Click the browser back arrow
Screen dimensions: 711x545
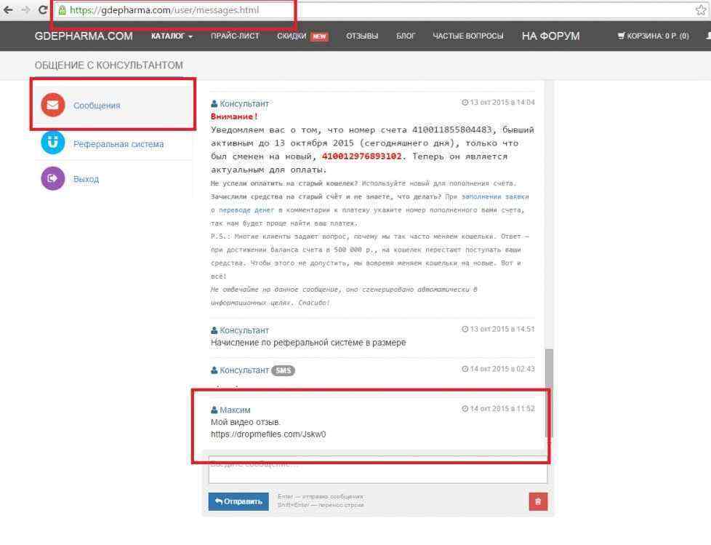(x=9, y=10)
